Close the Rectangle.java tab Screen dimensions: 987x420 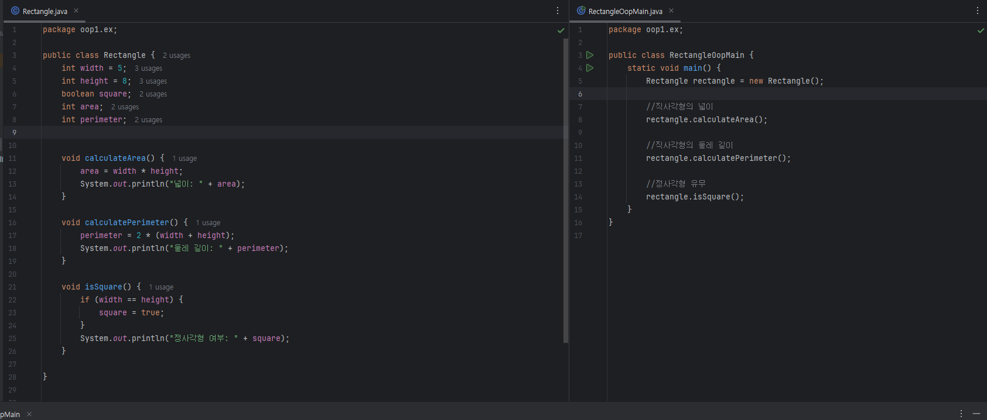(x=76, y=11)
